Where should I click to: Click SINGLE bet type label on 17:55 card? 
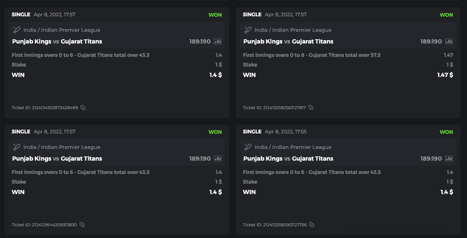[x=252, y=131]
